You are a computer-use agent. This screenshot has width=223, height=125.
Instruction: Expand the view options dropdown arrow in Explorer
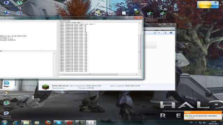[x=159, y=33]
